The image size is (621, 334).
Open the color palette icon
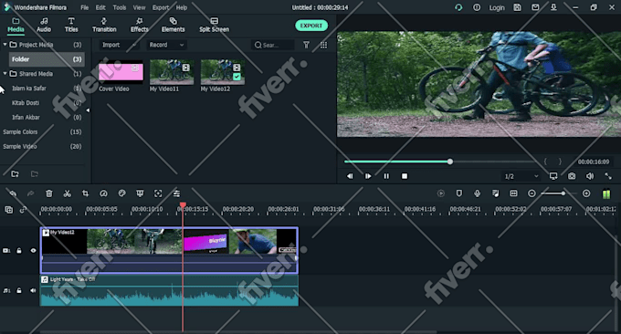[121, 193]
